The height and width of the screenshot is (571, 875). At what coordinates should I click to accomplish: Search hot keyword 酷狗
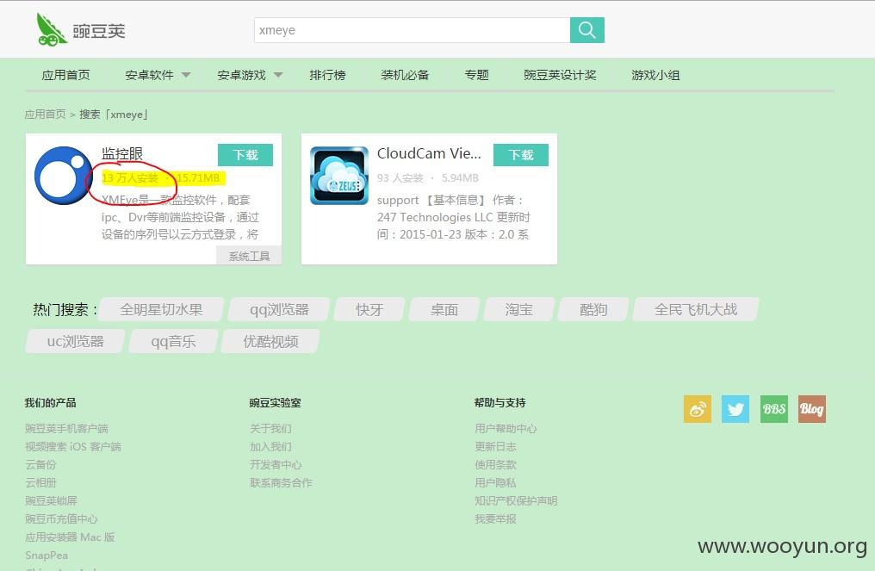(x=593, y=310)
